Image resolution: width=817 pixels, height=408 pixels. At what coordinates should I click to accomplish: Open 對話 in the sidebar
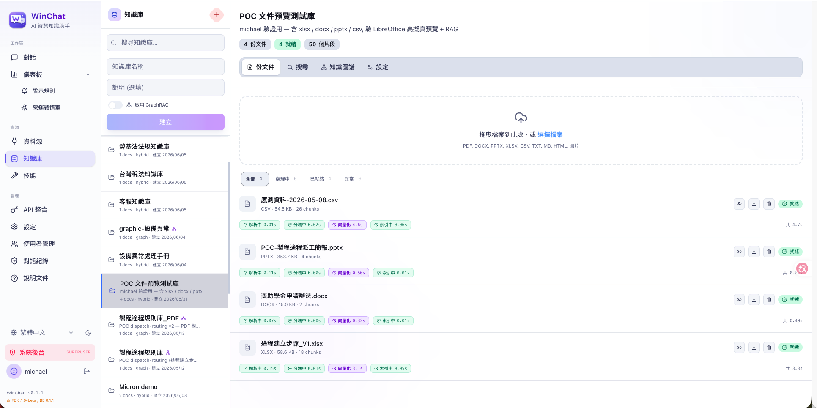[50, 58]
